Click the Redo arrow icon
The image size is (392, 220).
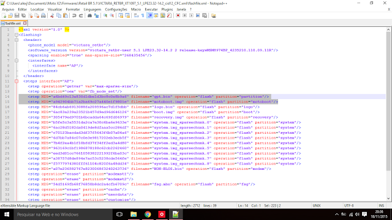click(x=81, y=16)
